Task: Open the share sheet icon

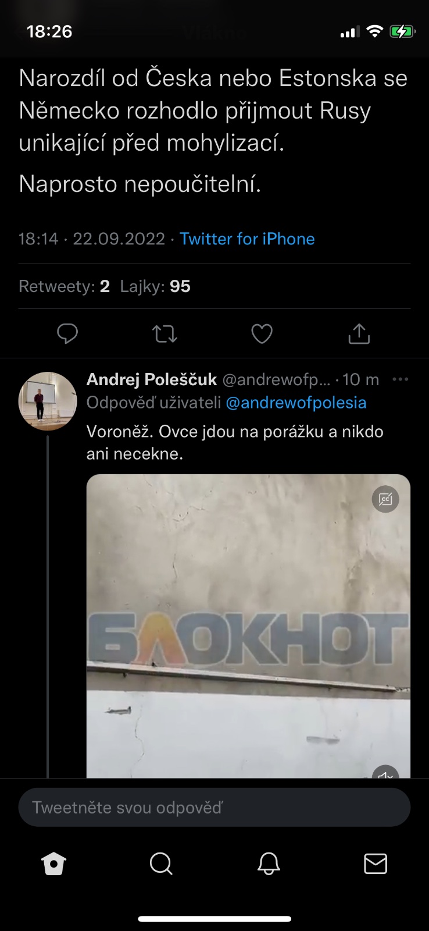Action: click(359, 334)
